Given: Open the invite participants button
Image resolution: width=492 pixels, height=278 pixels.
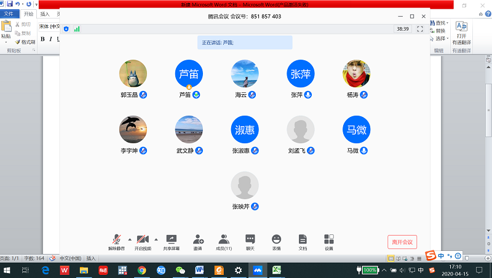Looking at the screenshot, I should (197, 242).
